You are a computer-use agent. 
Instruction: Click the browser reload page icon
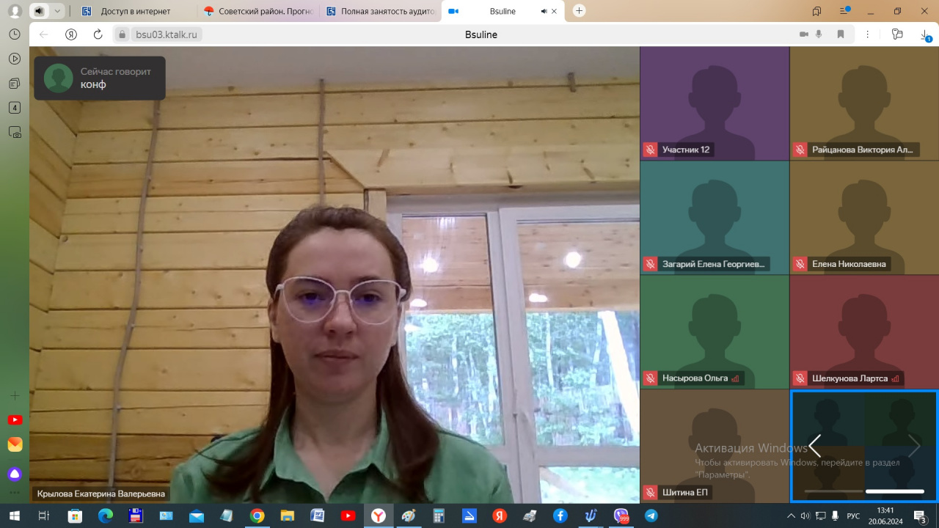[98, 34]
